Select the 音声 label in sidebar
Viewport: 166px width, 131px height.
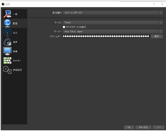pos(15,42)
